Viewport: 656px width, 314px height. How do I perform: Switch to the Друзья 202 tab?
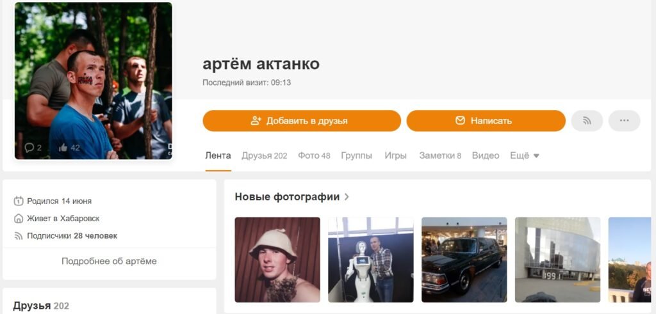(265, 155)
